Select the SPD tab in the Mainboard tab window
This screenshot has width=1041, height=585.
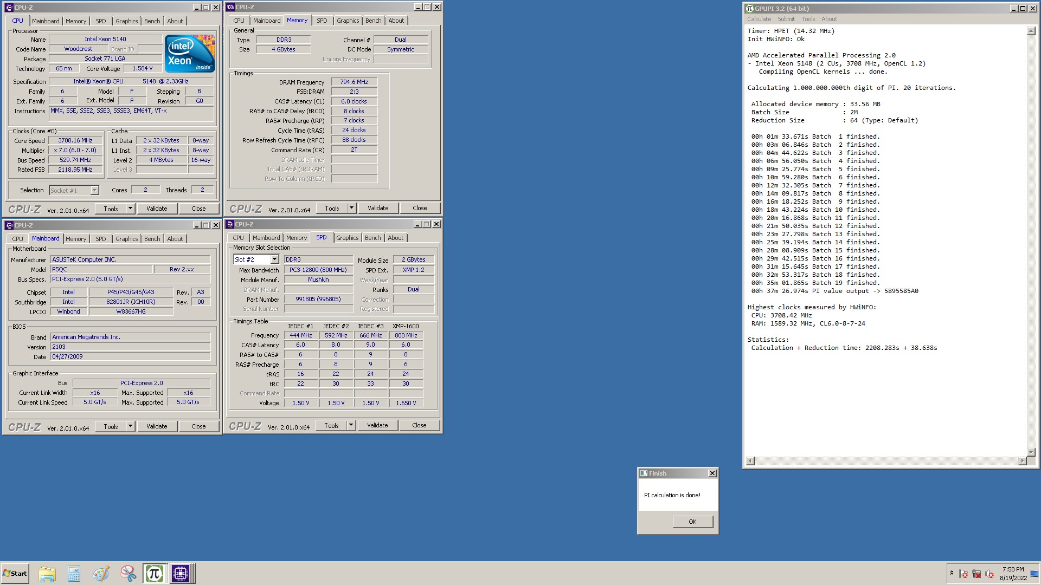[101, 239]
